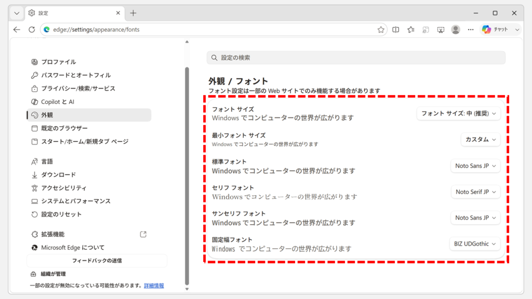
Task: Click the browser icon beside 既定のブラウザー
Action: click(x=34, y=128)
